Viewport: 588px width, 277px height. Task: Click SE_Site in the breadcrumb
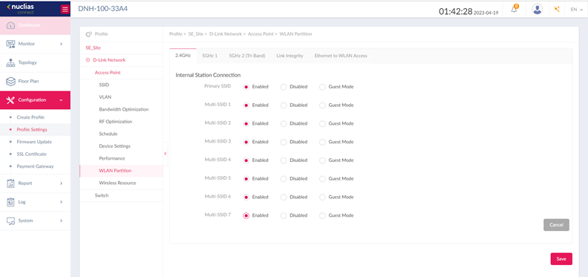tap(196, 34)
